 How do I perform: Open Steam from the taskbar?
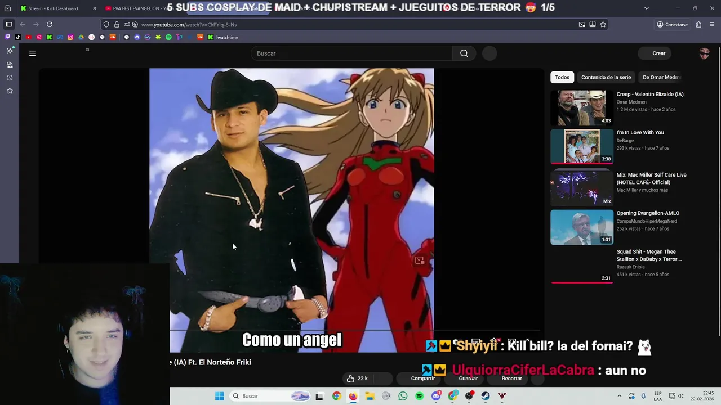pos(486,396)
